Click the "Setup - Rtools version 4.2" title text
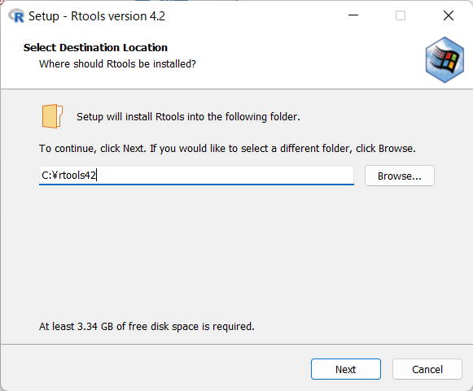Image resolution: width=473 pixels, height=391 pixels. point(97,16)
